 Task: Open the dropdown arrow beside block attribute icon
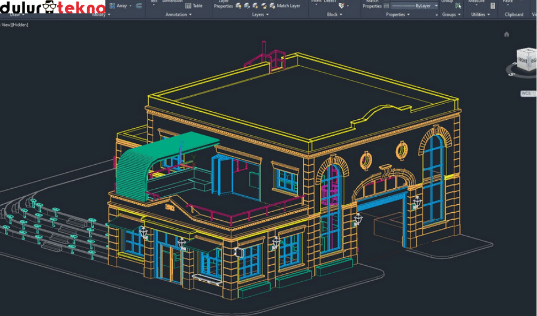point(348,6)
